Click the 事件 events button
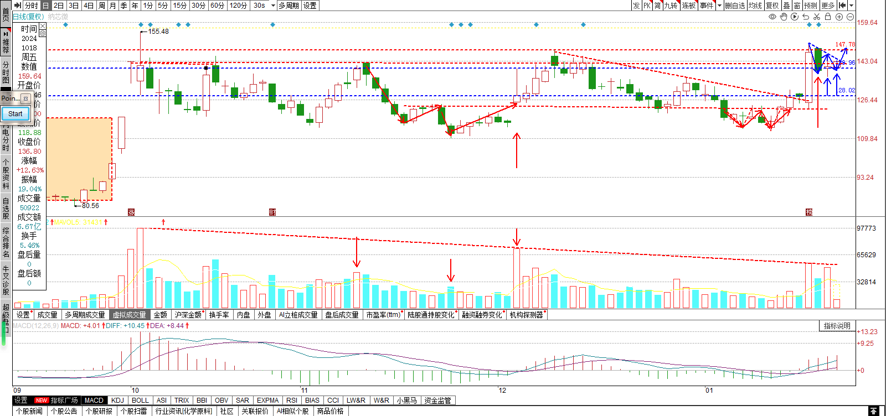The image size is (886, 416). pos(707,5)
